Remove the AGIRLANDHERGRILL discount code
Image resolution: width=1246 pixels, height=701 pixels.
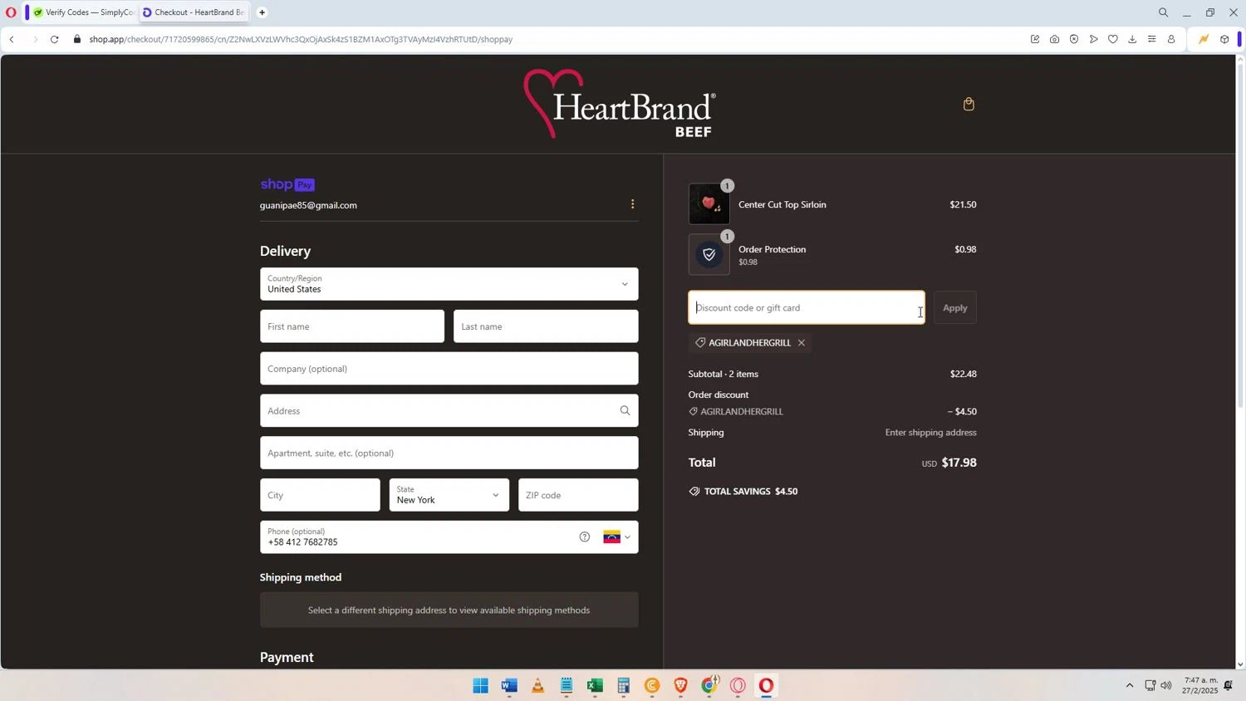[x=802, y=343]
